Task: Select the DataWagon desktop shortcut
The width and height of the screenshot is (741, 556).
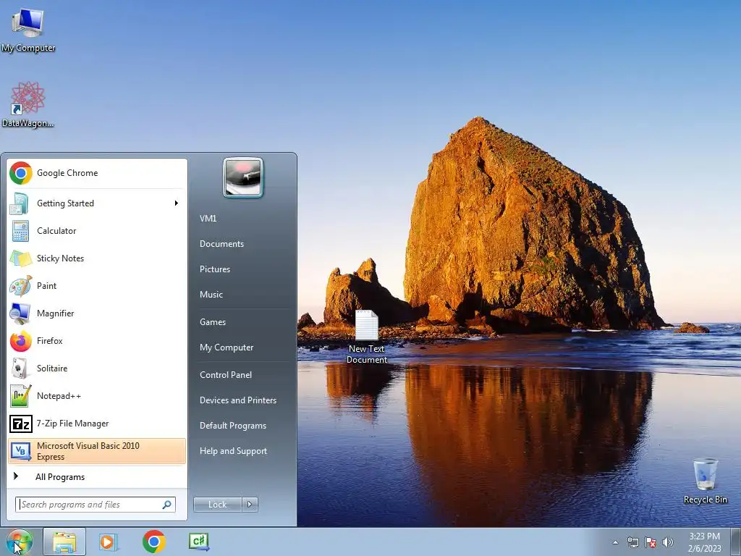Action: 28,105
